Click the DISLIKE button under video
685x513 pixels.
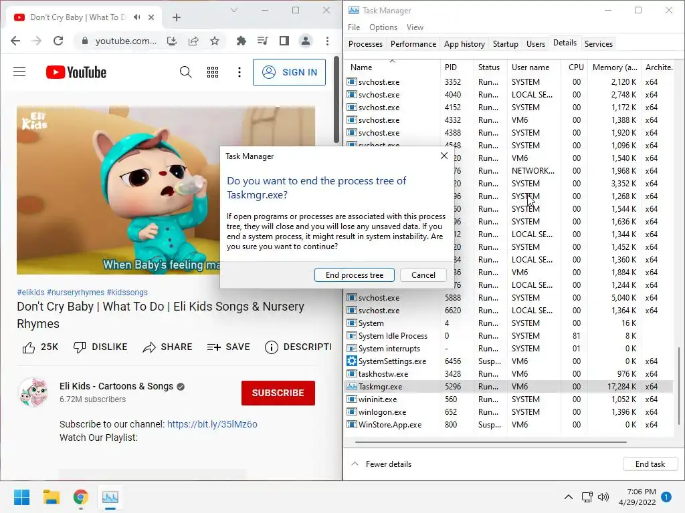100,347
